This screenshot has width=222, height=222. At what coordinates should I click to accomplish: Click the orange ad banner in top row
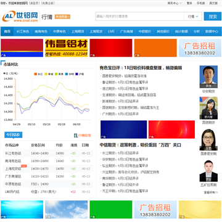(x=155, y=48)
